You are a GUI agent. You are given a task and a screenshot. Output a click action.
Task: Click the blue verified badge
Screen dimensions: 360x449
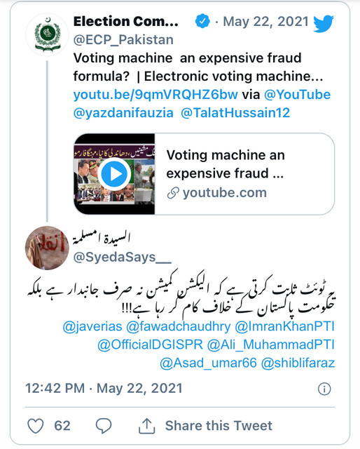(202, 21)
